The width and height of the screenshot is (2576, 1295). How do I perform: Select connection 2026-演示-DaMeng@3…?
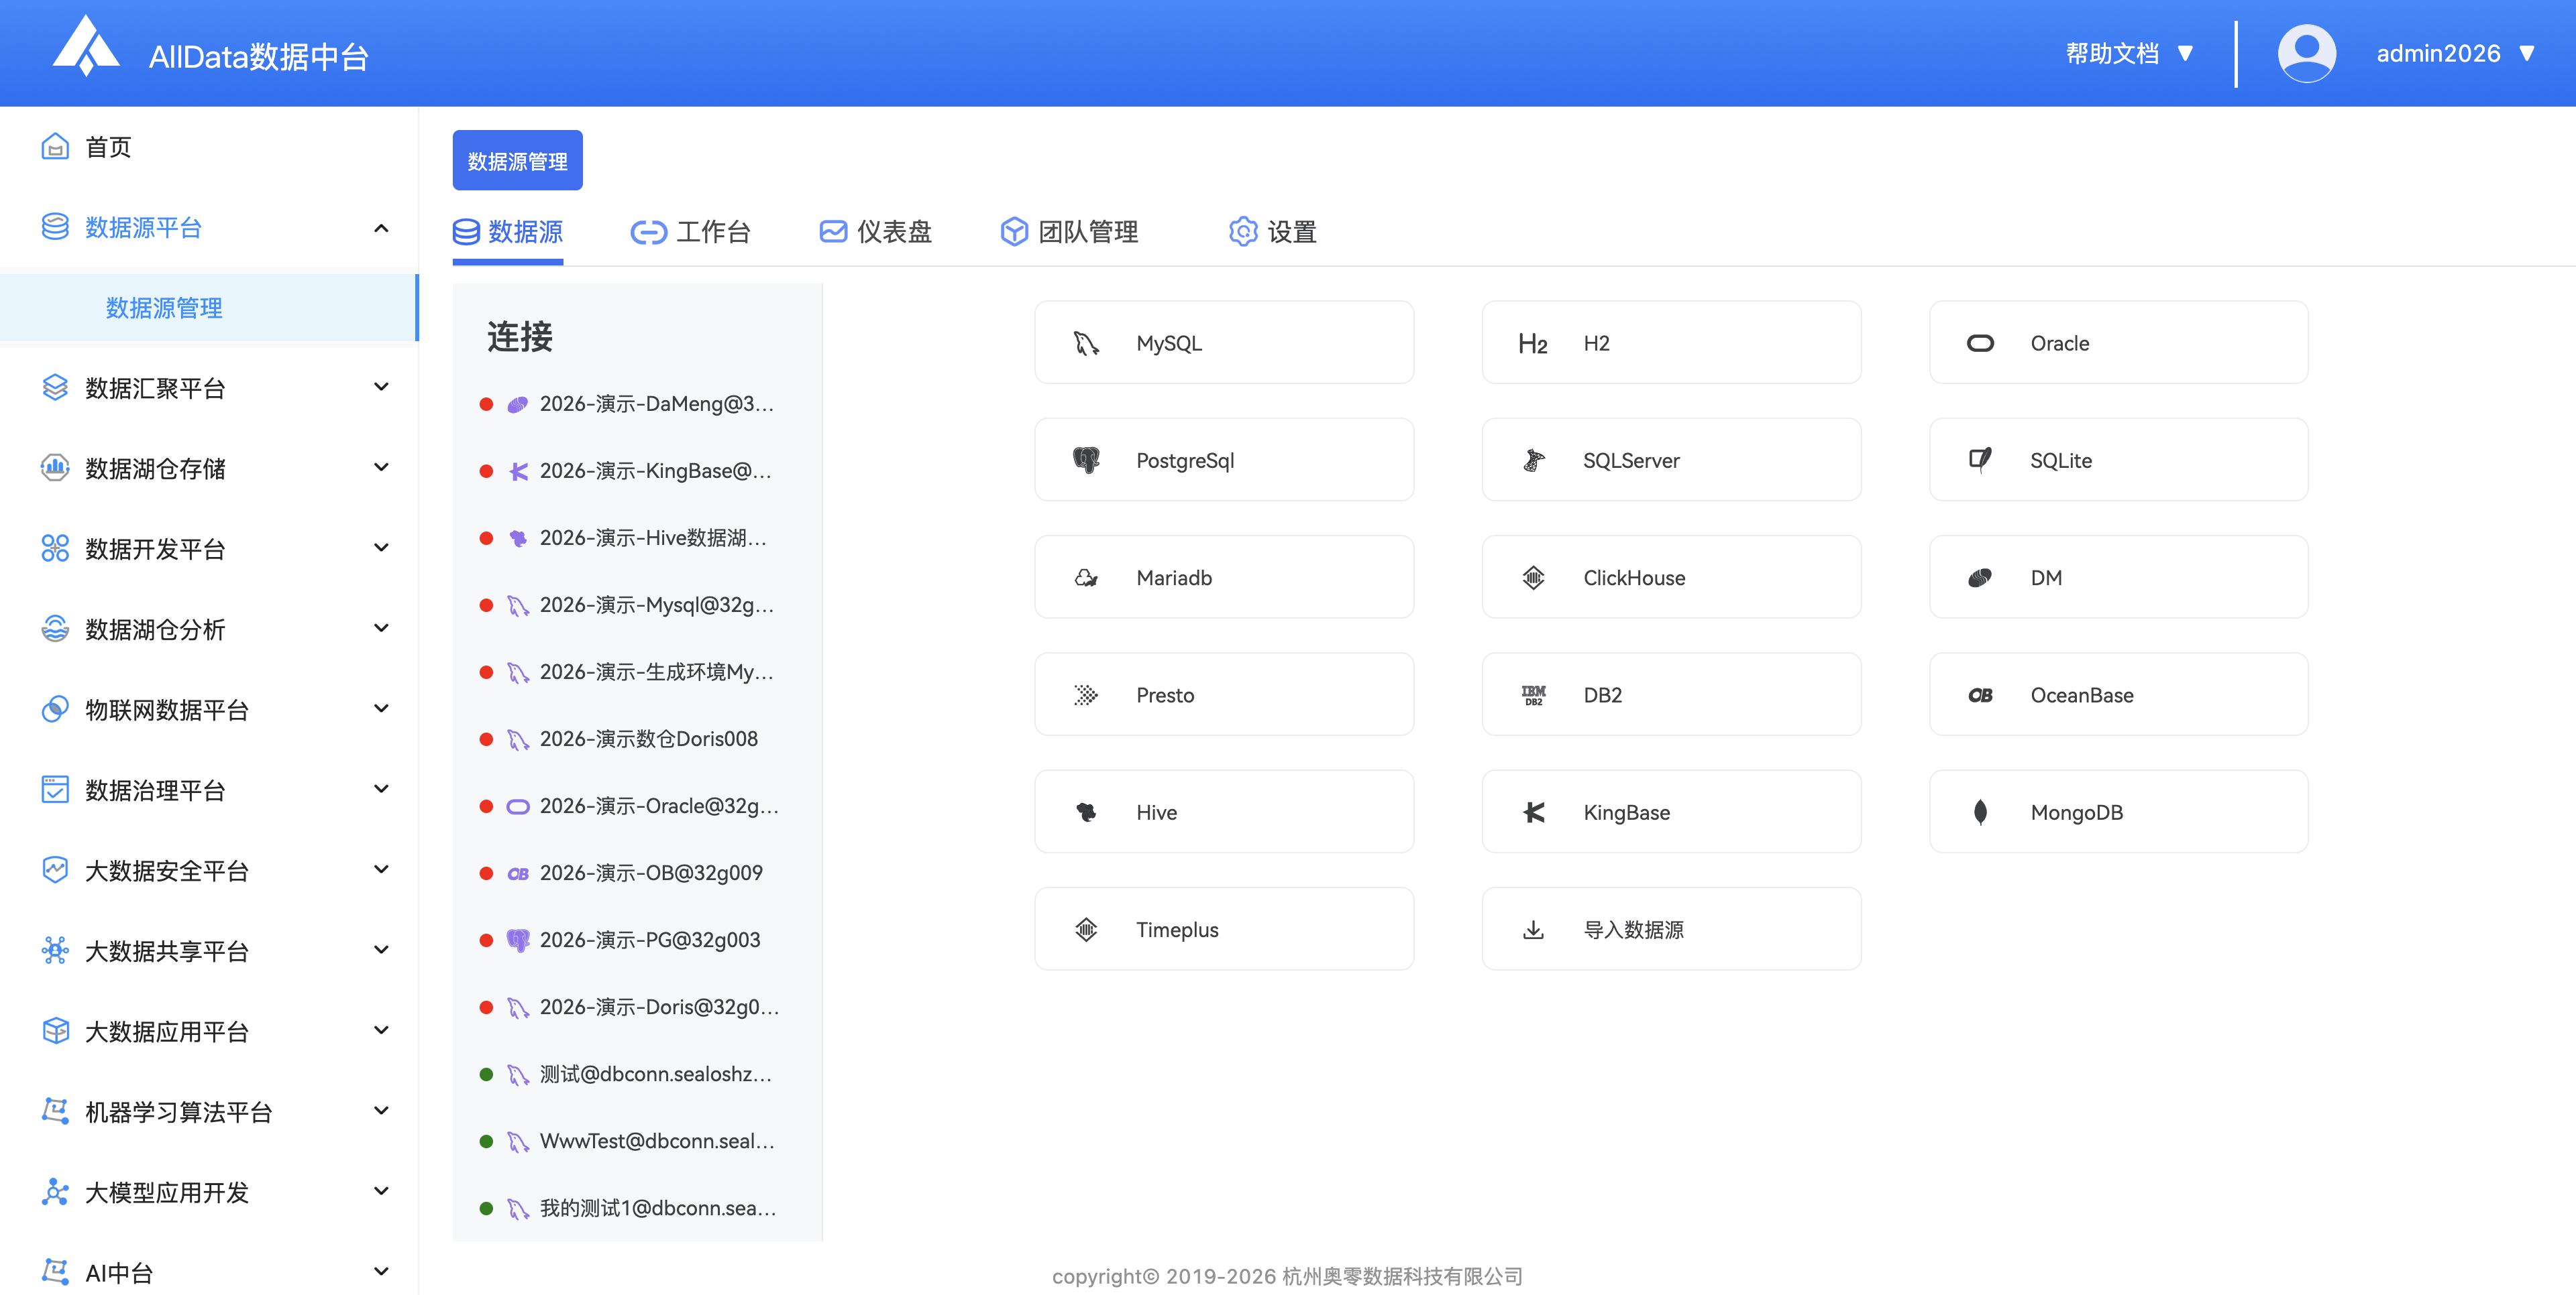(637, 404)
